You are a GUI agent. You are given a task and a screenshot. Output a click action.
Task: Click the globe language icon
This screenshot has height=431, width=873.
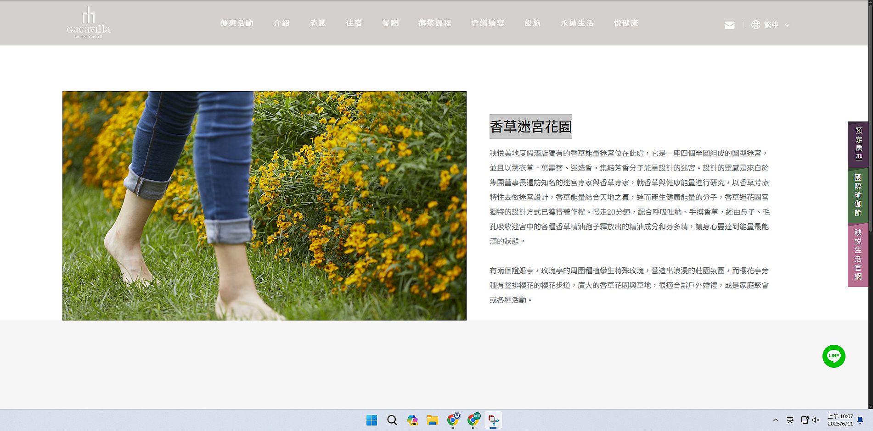(x=755, y=25)
